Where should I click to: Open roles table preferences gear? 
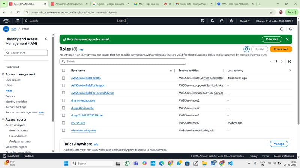pos(289,62)
